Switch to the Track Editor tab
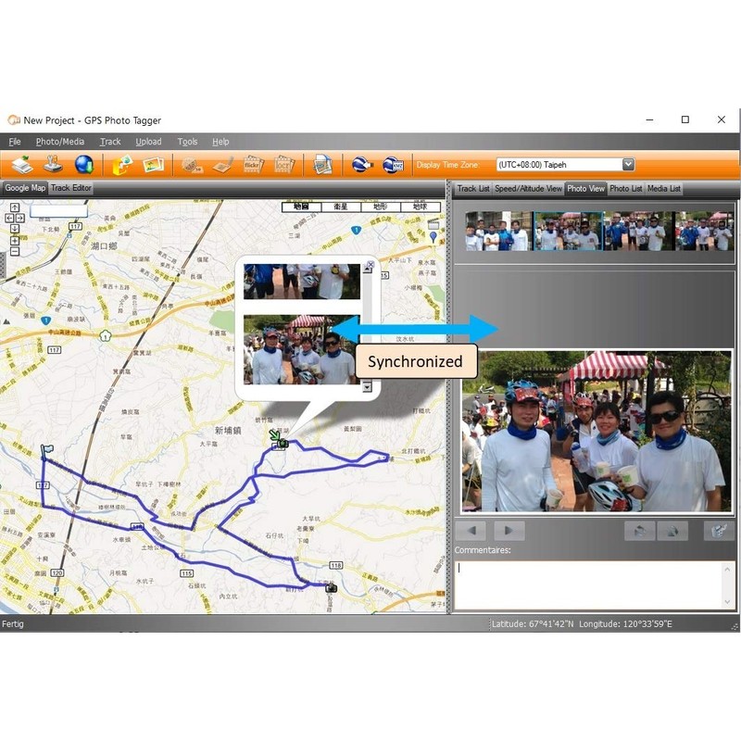 (71, 188)
